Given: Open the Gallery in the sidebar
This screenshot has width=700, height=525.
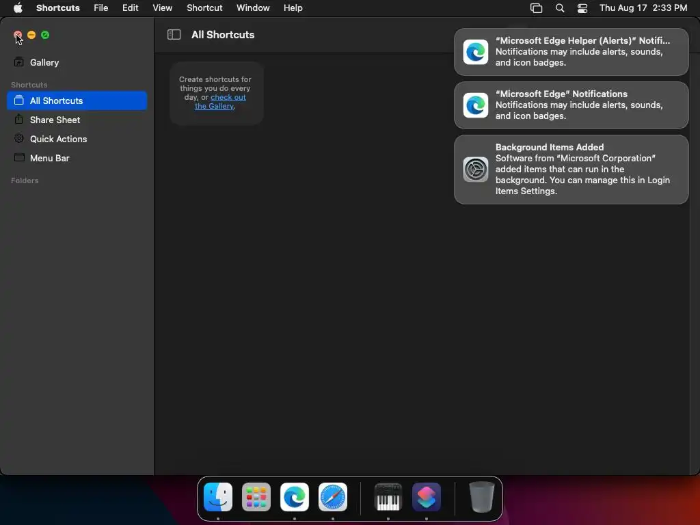Looking at the screenshot, I should pos(77,62).
